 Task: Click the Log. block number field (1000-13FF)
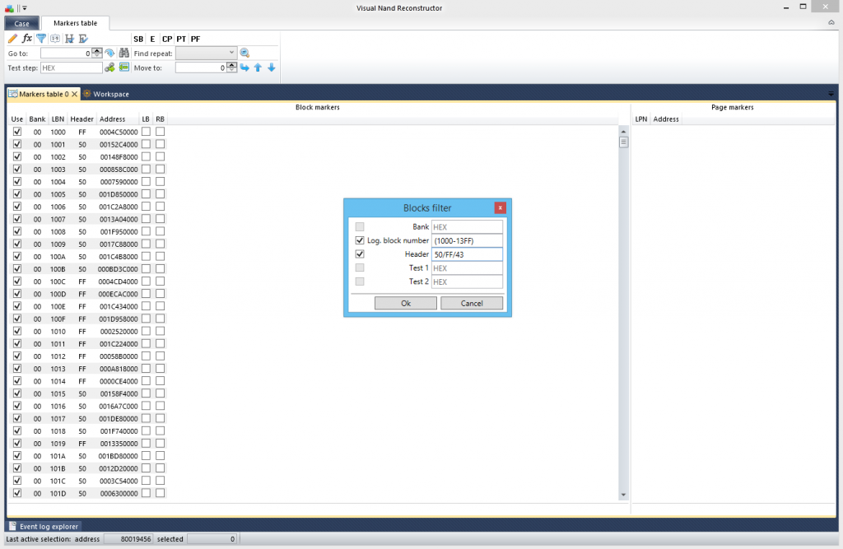pyautogui.click(x=467, y=240)
